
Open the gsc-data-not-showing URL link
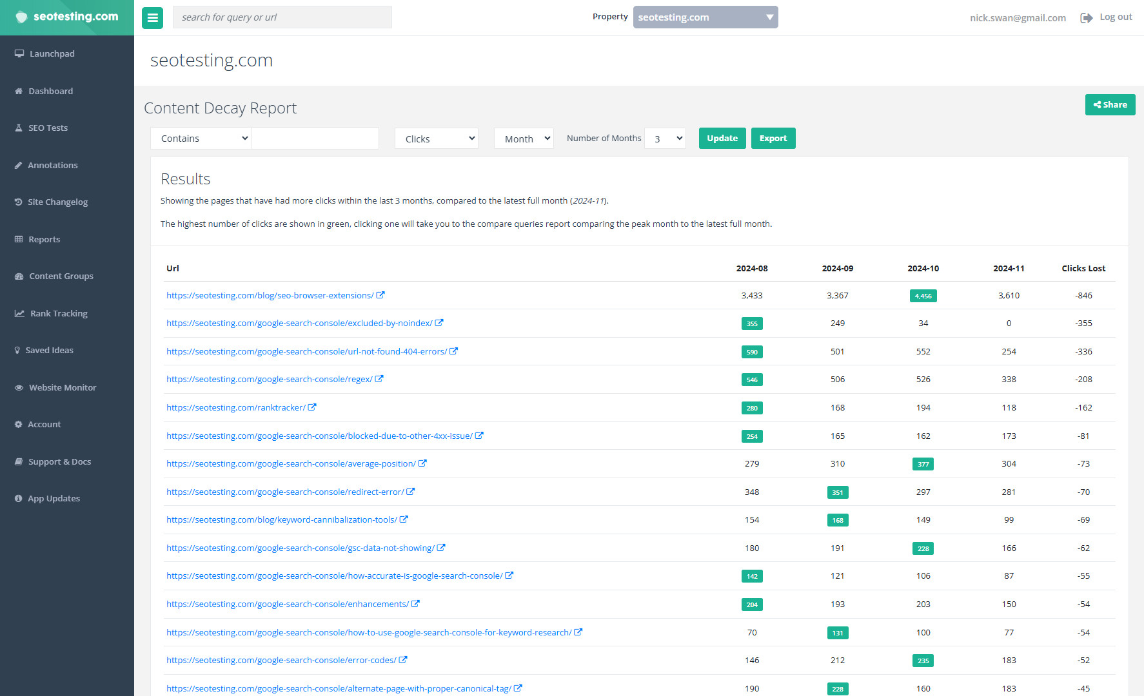point(301,548)
